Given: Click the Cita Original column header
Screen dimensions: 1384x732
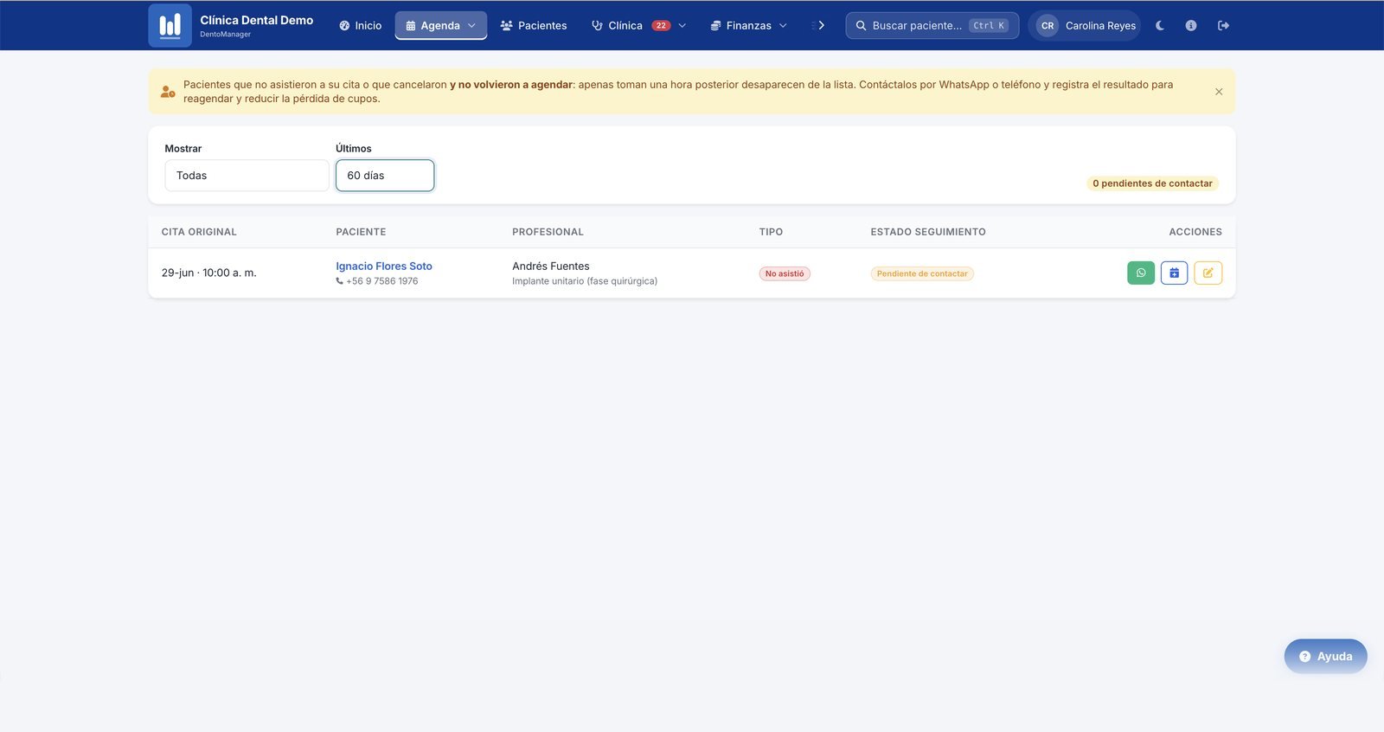Looking at the screenshot, I should click(199, 232).
